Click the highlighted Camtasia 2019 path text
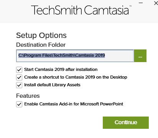The width and height of the screenshot is (158, 138). (62, 55)
